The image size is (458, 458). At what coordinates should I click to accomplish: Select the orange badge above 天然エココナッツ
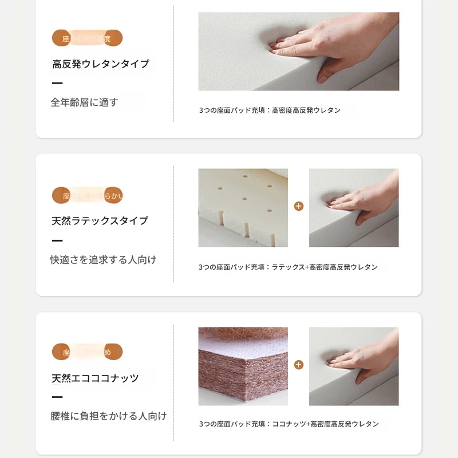88,352
